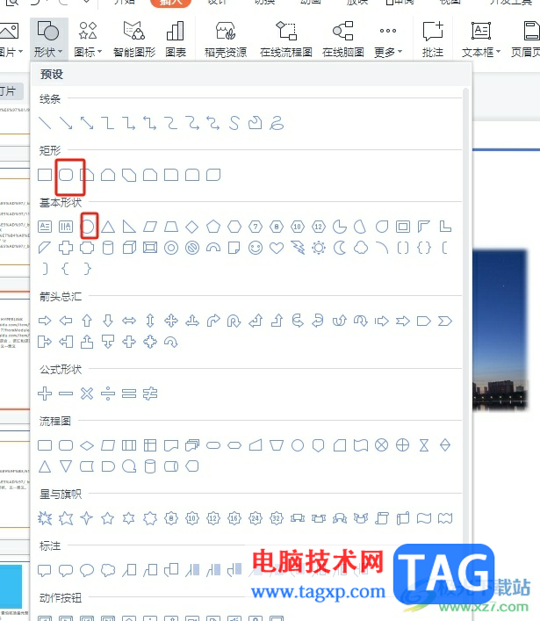The image size is (540, 621).
Task: Select the 插入 ribbon tab
Action: pos(170,3)
